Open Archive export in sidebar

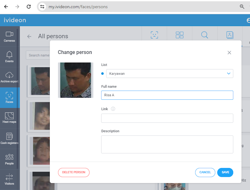click(x=9, y=77)
